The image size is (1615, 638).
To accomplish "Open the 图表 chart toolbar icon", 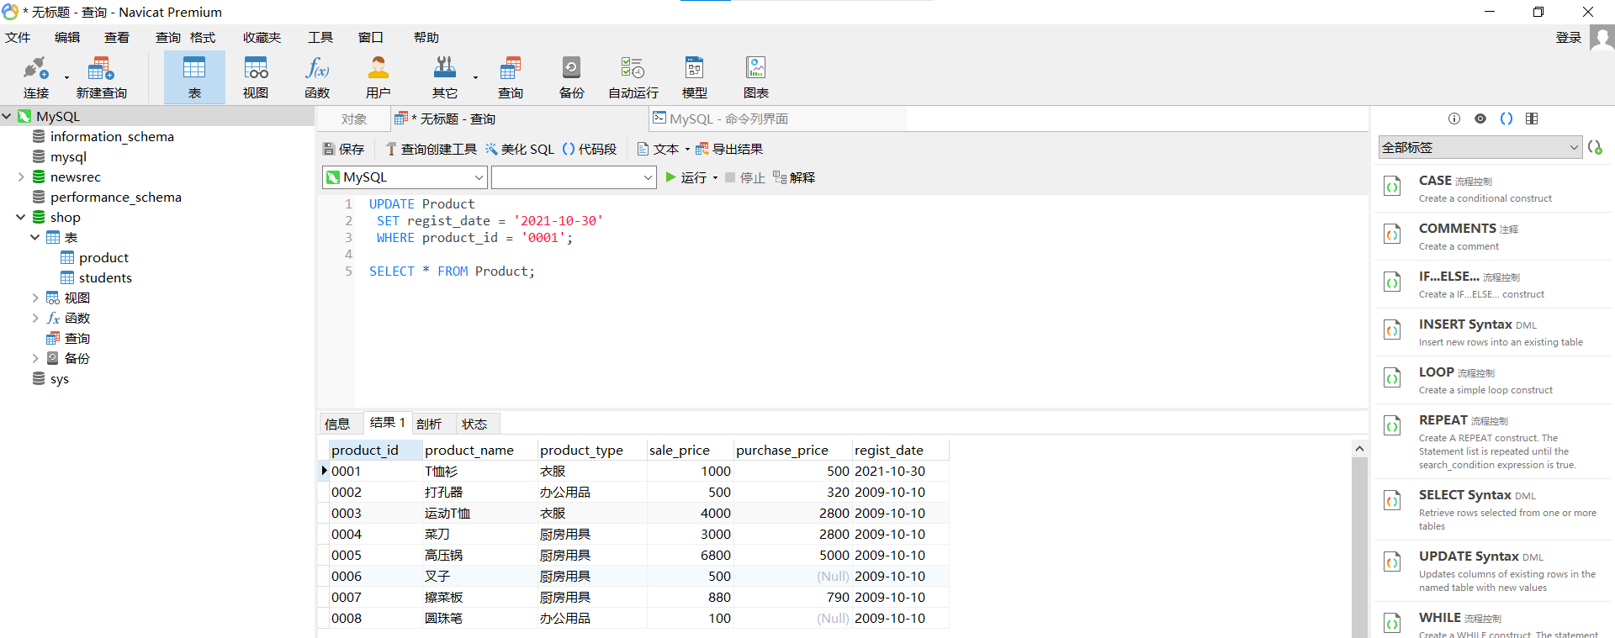I will pyautogui.click(x=756, y=77).
